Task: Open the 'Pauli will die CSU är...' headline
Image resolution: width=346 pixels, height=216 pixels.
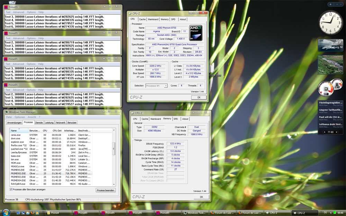Action: [x=330, y=117]
